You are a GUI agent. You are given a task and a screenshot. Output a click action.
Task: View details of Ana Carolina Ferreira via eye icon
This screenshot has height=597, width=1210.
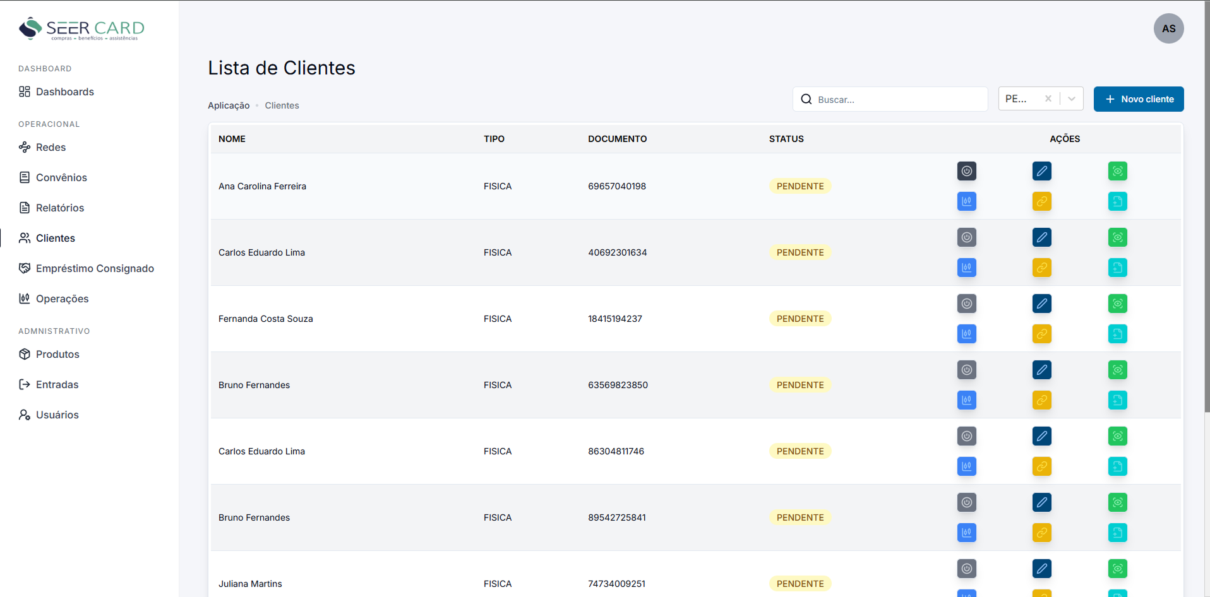tap(1117, 171)
